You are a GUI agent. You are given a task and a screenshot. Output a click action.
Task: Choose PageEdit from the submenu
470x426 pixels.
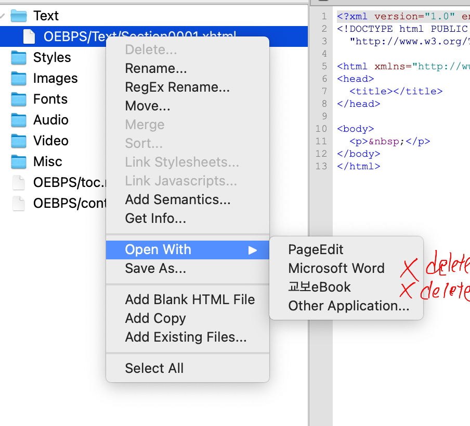(316, 249)
